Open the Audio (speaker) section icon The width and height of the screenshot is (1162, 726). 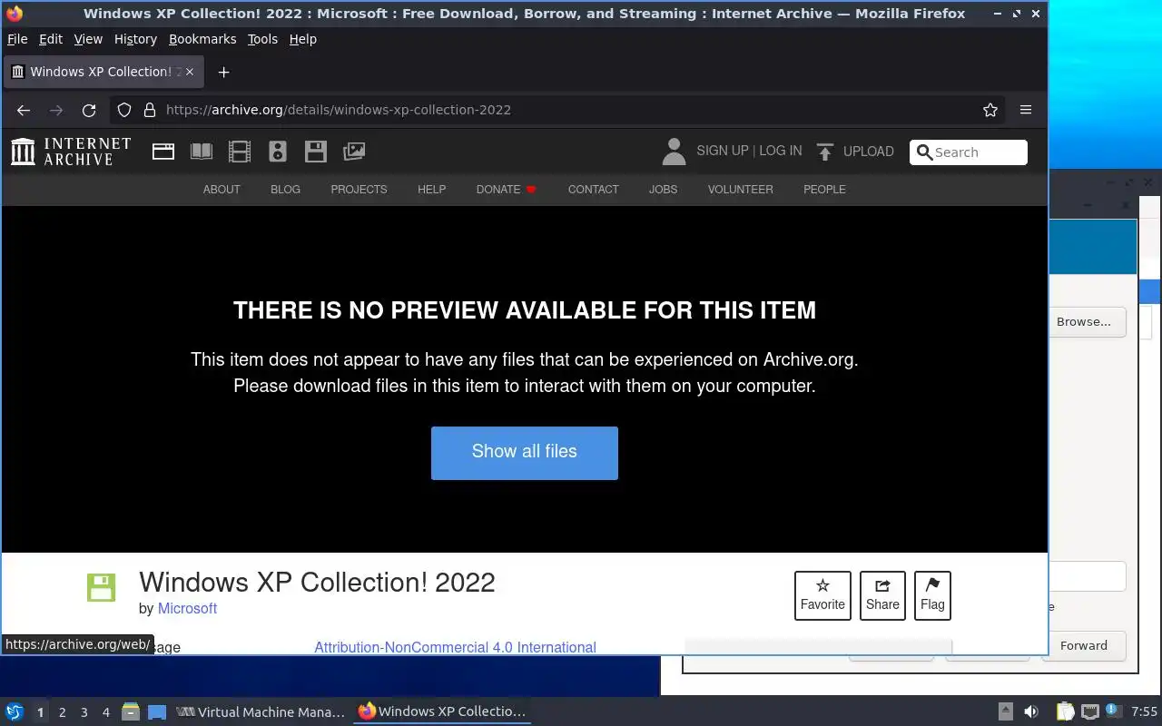click(278, 152)
